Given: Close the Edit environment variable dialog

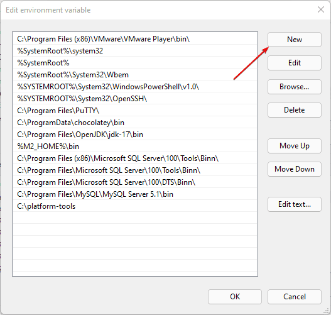Looking at the screenshot, I should [321, 9].
